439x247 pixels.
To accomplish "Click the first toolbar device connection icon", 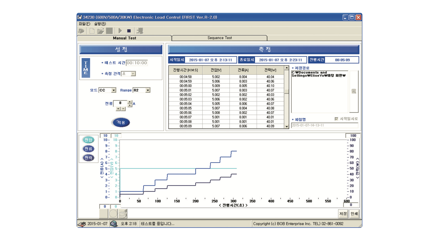I will 81,31.
